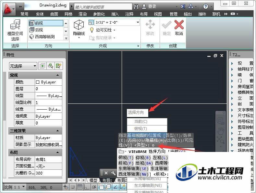Click the 线宽 ByLayer value field

[48, 109]
